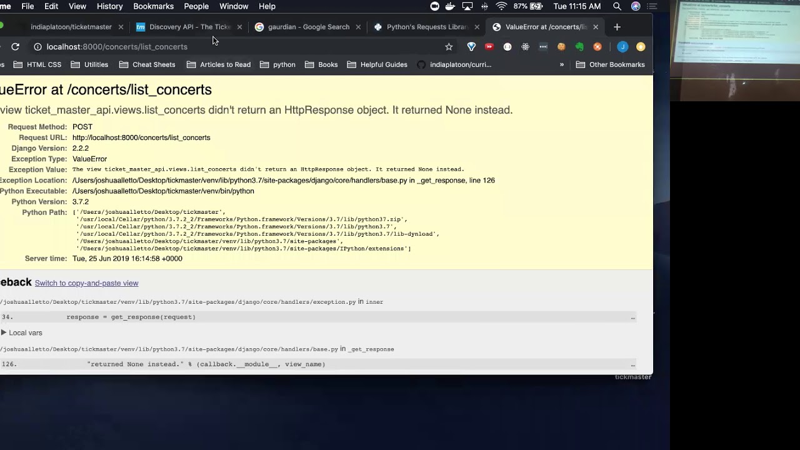The image size is (800, 450).
Task: Switch to indiaplatoon/ticketmaster tab
Action: click(x=71, y=27)
